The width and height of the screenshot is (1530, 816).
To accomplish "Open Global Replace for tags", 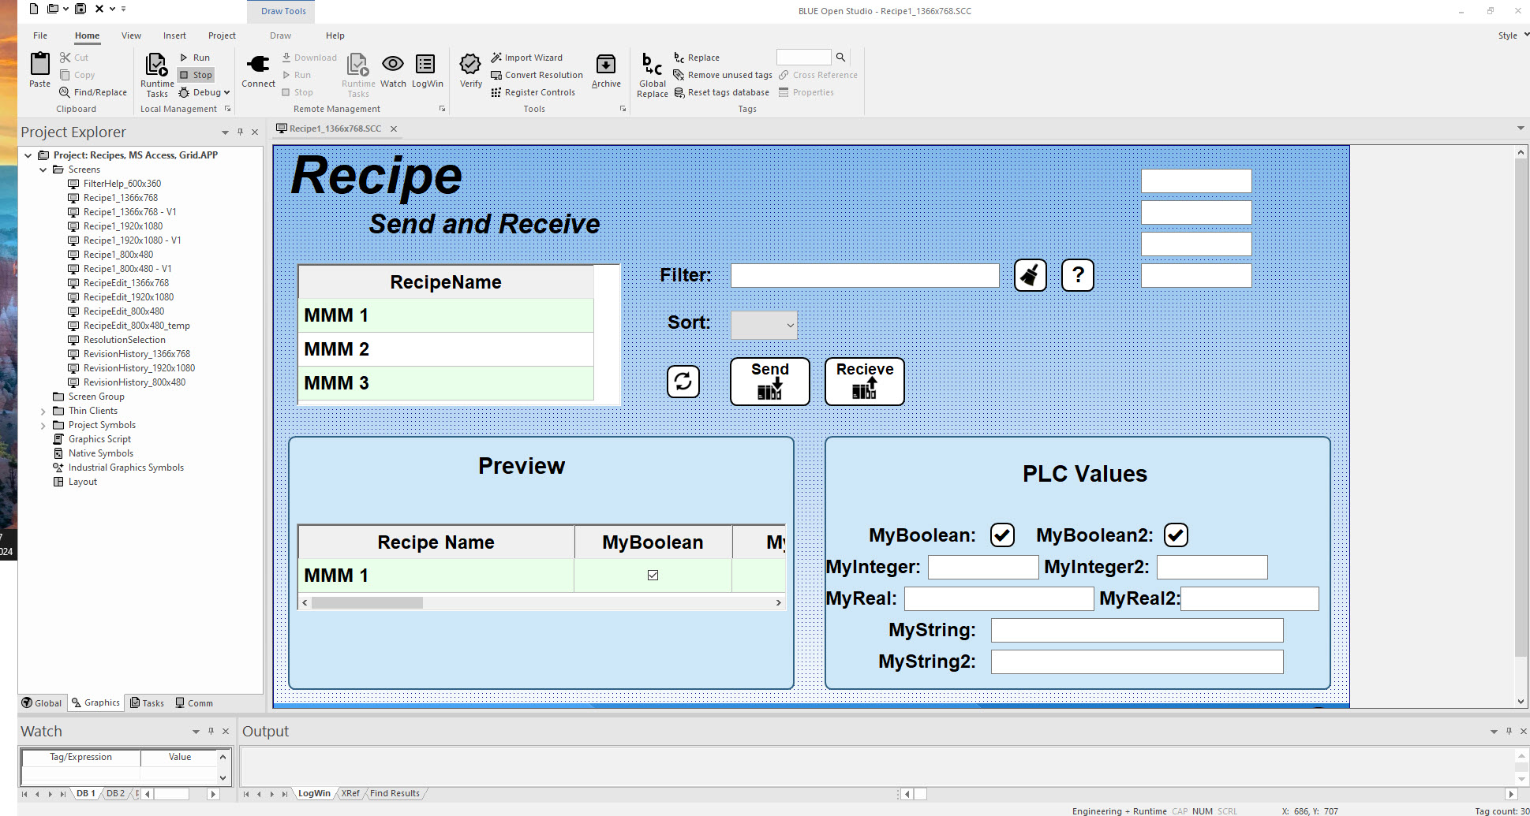I will tap(653, 75).
